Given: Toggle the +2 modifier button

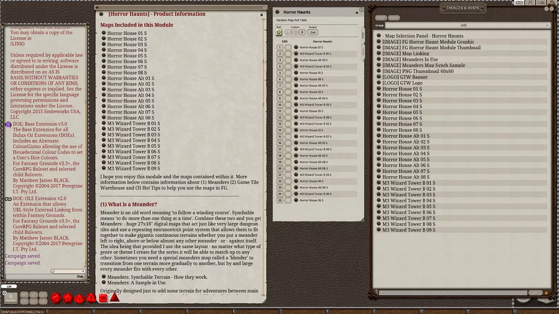Looking at the screenshot, I should 34,295.
